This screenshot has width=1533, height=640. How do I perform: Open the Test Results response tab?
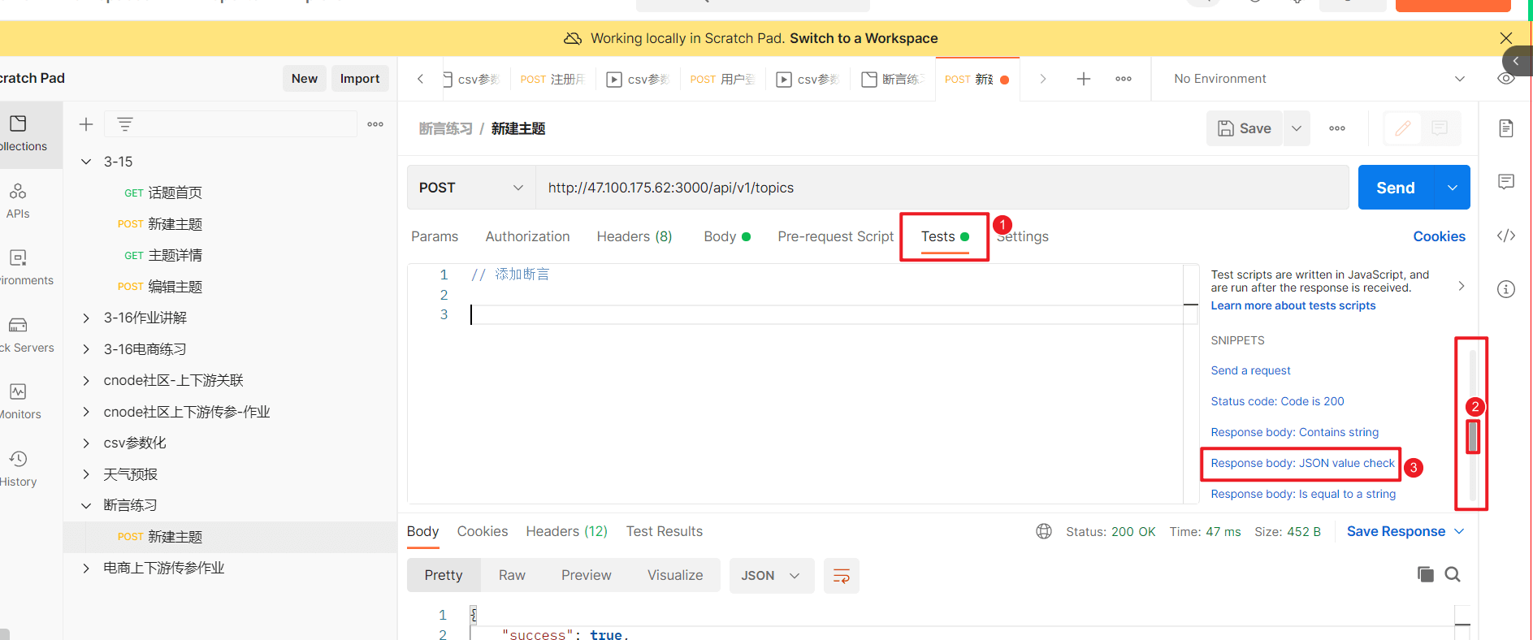[664, 531]
